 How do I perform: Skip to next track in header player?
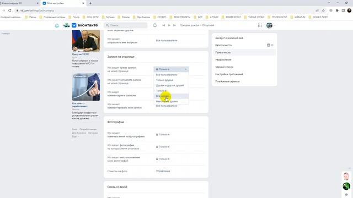(x=174, y=25)
